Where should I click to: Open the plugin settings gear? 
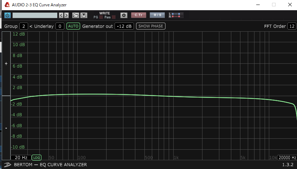pyautogui.click(x=124, y=15)
